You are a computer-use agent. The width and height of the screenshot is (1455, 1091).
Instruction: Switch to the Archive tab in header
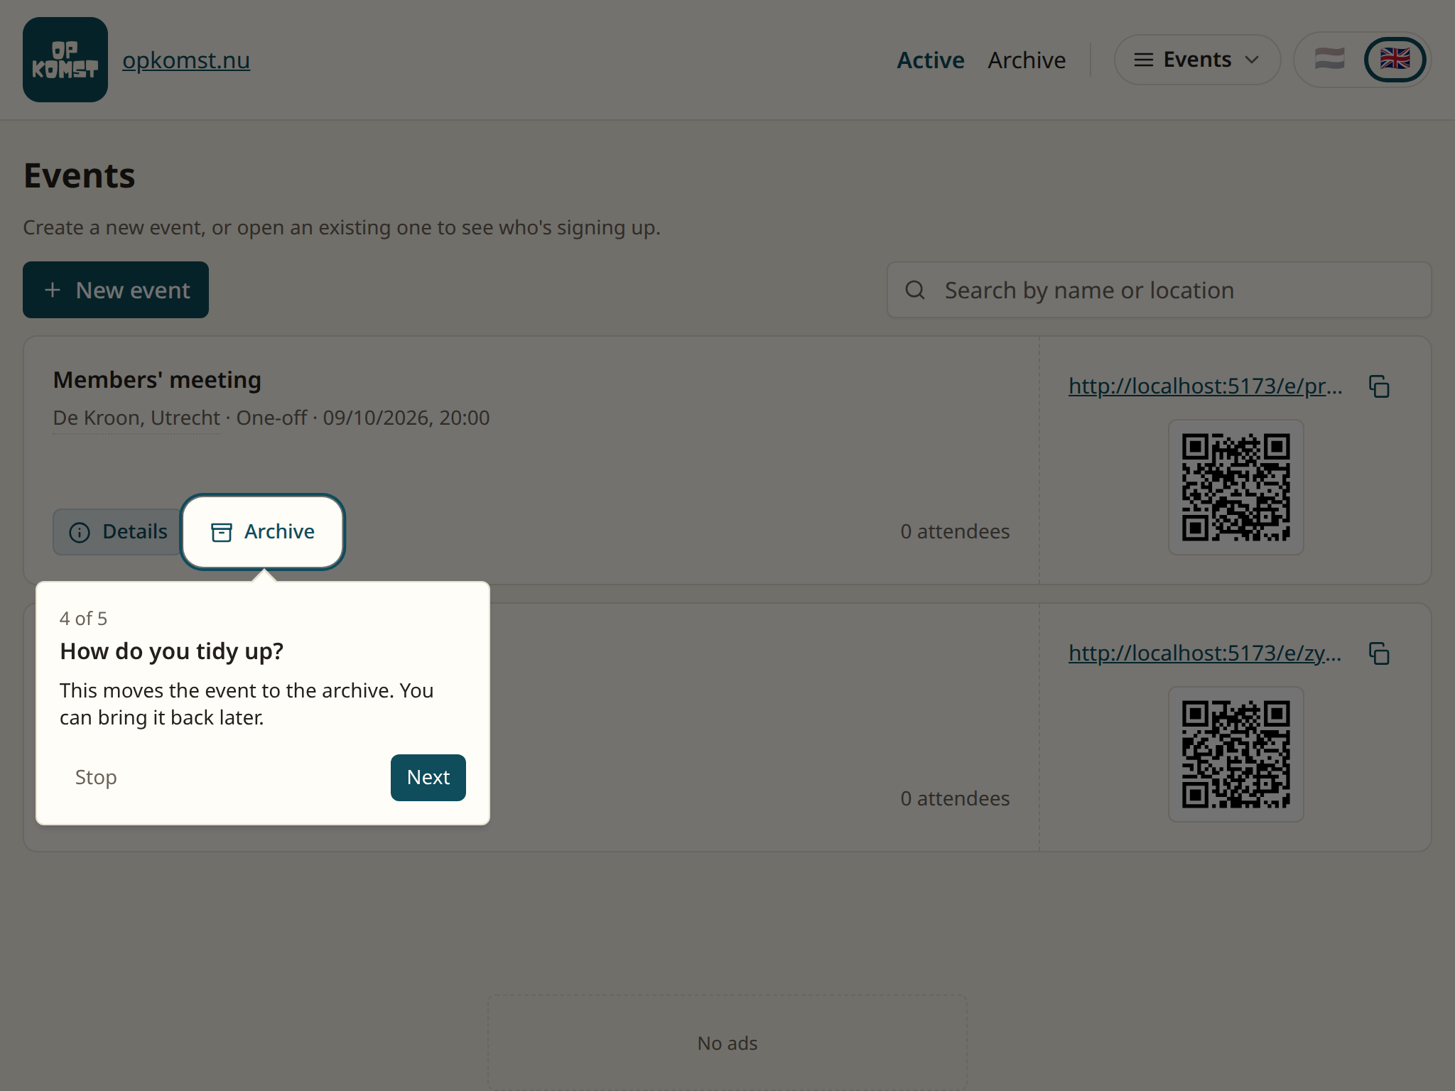tap(1027, 60)
